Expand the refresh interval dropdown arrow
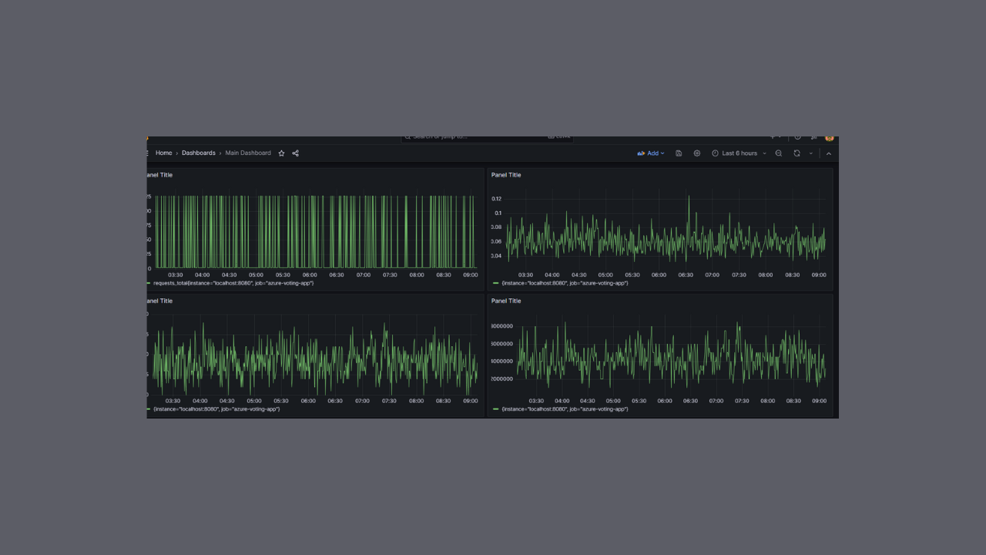The image size is (986, 555). 811,153
